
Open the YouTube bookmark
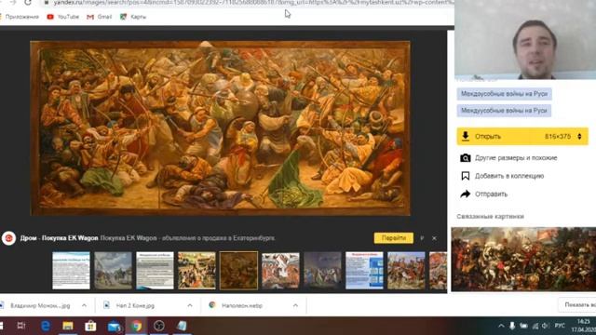pyautogui.click(x=63, y=17)
